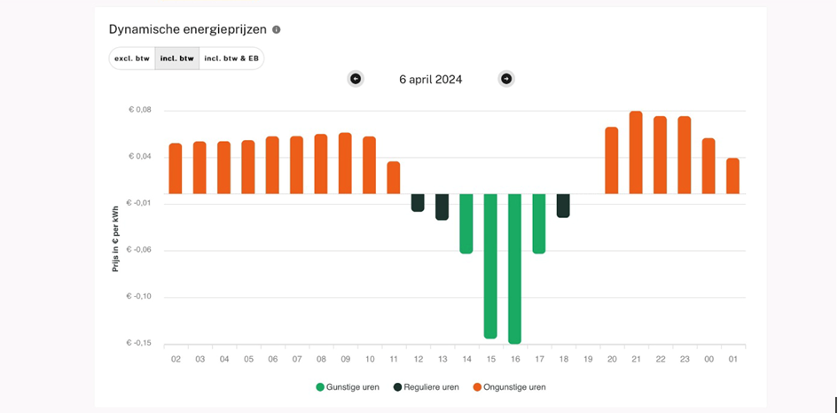Click the green Gunstige uren legend dot
This screenshot has width=838, height=413.
(x=320, y=387)
